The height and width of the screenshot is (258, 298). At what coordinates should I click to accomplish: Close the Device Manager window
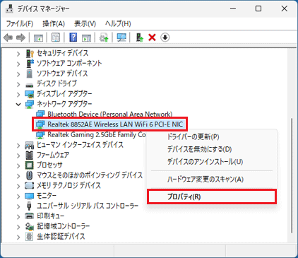coord(285,8)
